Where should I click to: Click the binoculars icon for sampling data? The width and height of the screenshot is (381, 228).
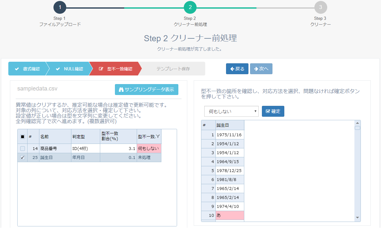point(121,90)
